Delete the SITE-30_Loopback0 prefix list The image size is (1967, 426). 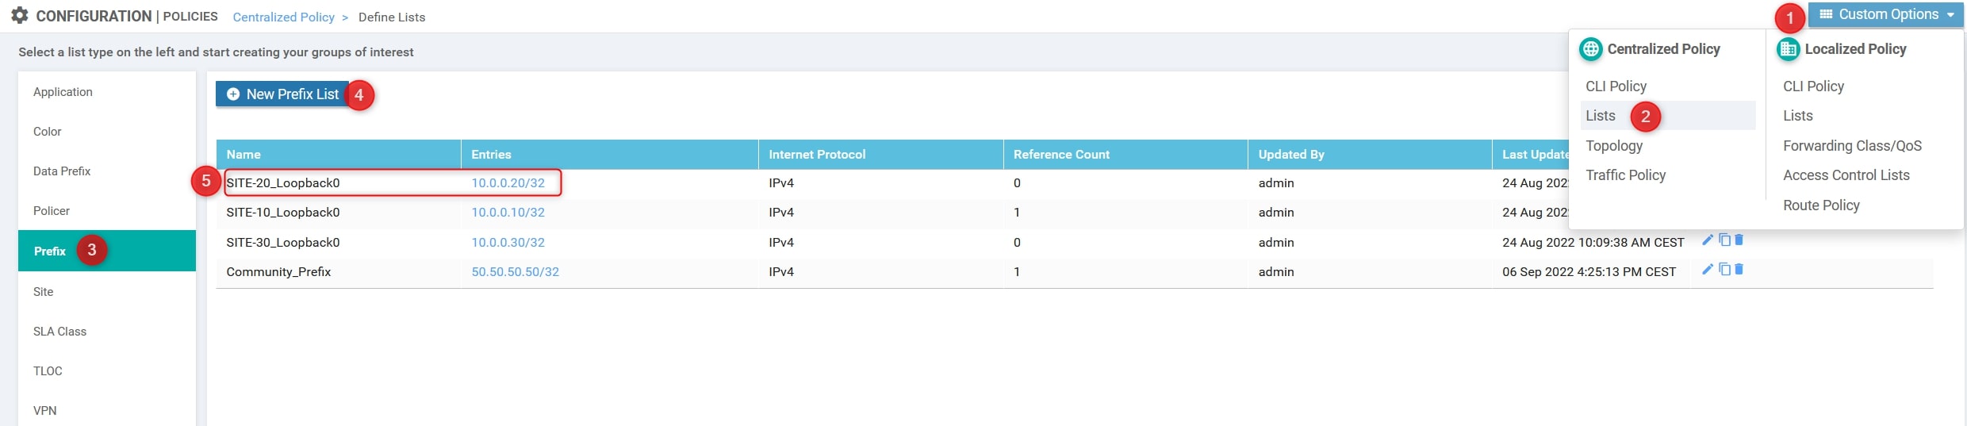tap(1739, 240)
